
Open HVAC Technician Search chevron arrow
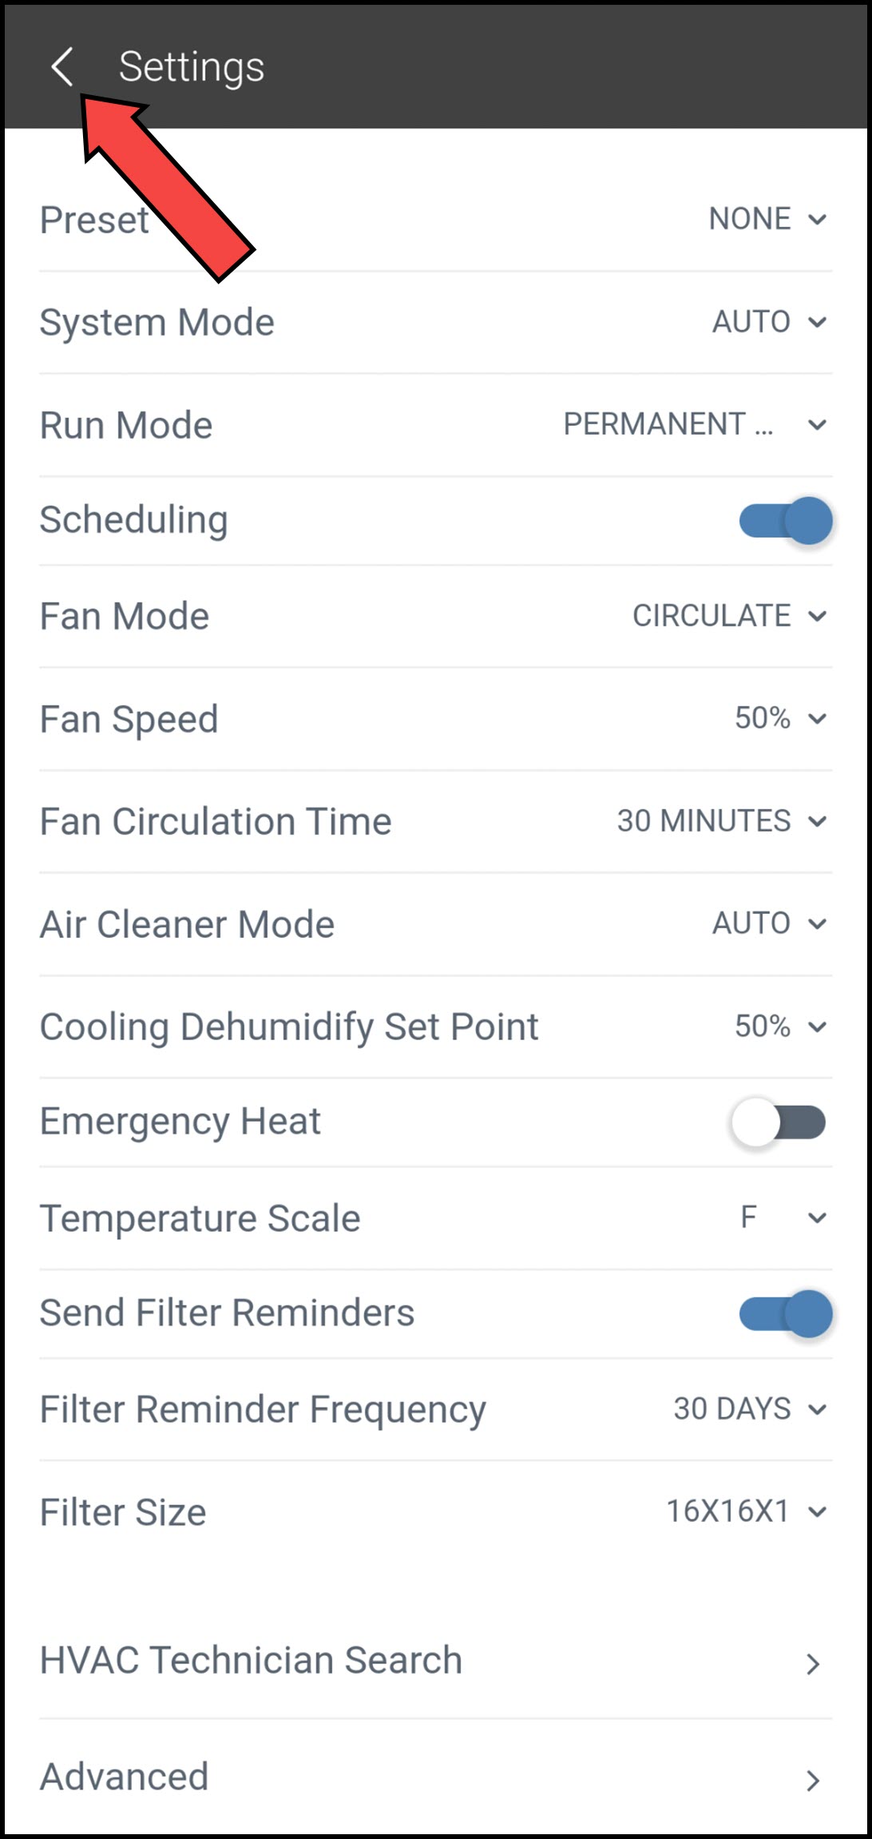click(x=812, y=1663)
